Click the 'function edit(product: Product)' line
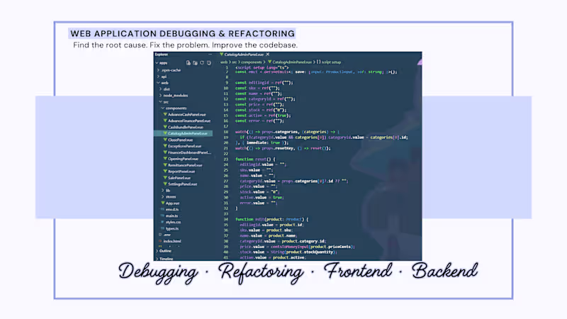This screenshot has height=319, width=567. click(272, 219)
